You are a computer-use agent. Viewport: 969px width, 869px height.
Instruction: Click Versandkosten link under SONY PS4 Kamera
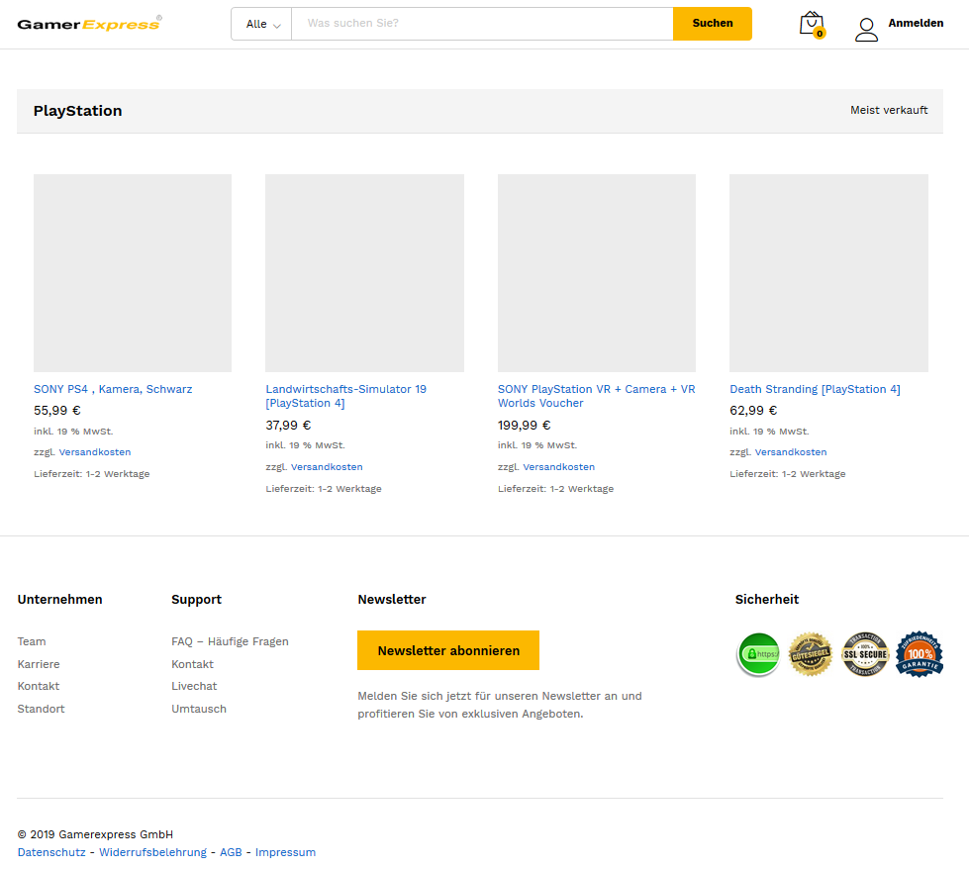(95, 451)
